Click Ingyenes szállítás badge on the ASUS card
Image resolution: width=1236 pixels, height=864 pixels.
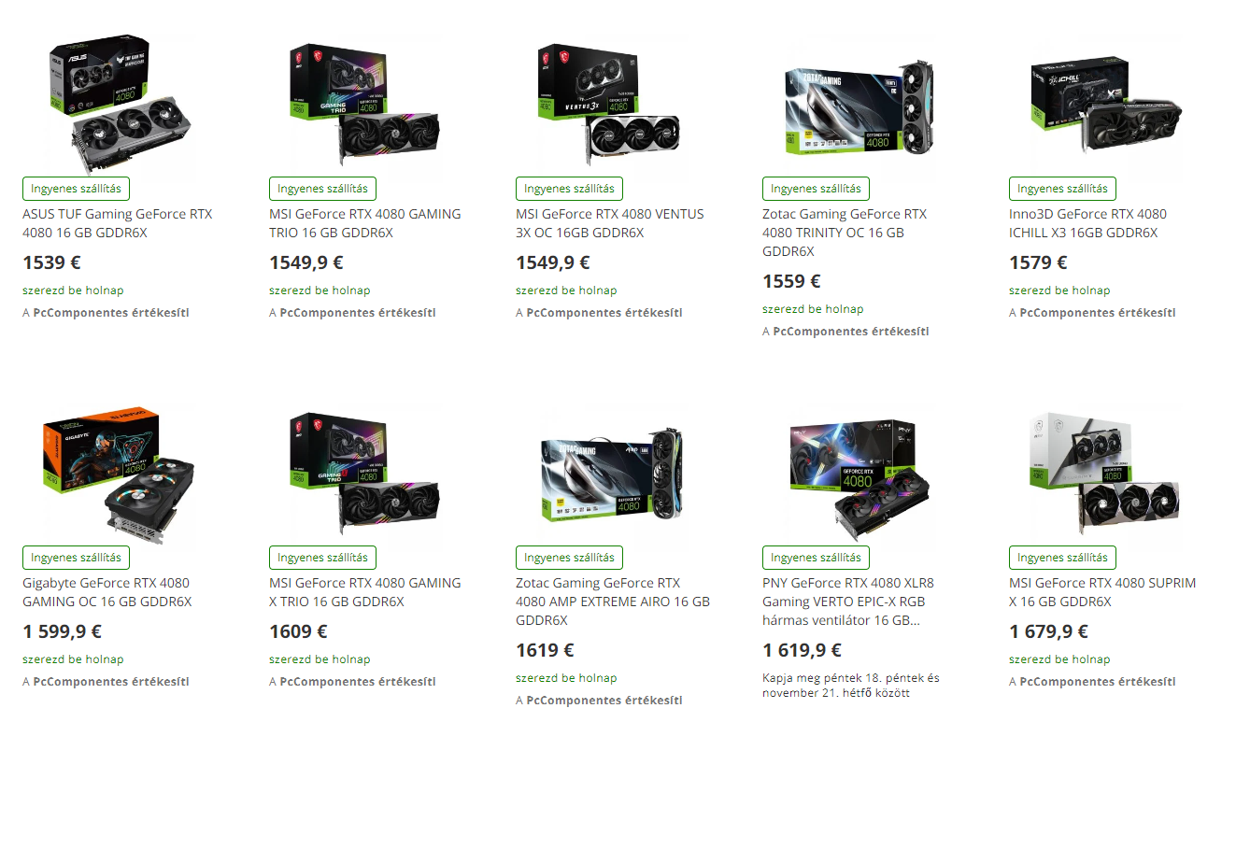76,189
